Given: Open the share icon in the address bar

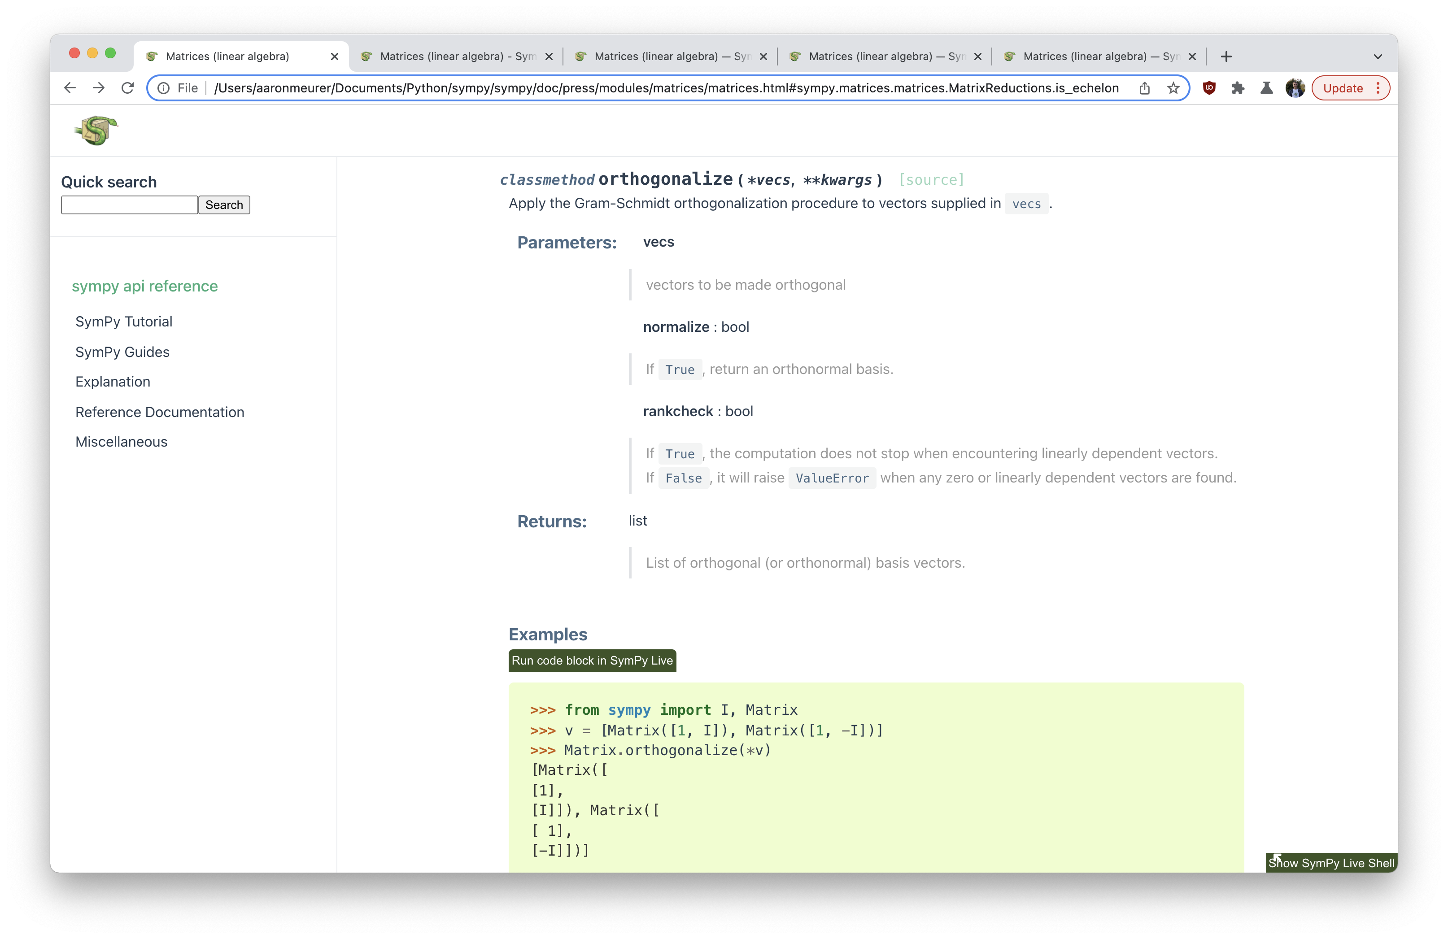Looking at the screenshot, I should (x=1144, y=87).
